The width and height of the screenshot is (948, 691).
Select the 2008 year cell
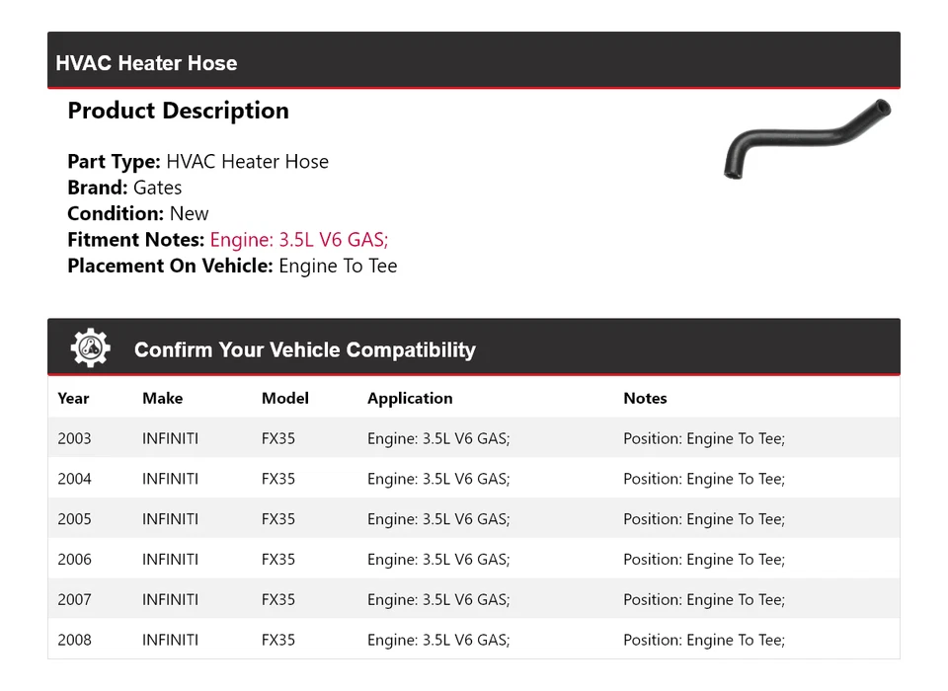click(74, 641)
